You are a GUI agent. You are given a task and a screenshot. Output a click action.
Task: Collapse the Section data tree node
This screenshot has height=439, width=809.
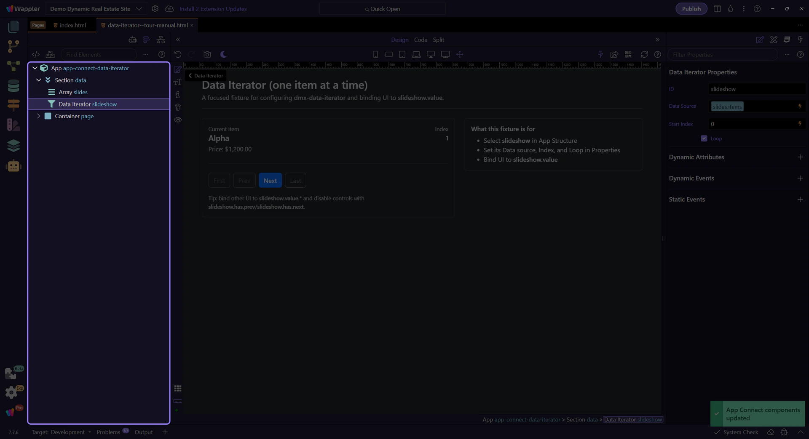click(x=39, y=80)
